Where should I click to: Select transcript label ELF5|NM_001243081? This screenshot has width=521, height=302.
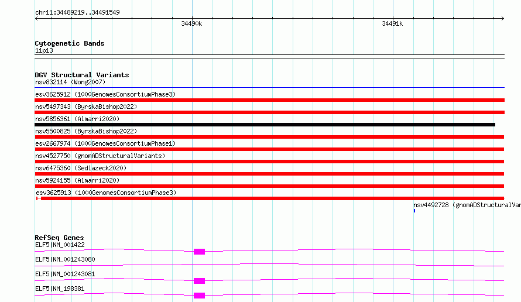pyautogui.click(x=65, y=274)
